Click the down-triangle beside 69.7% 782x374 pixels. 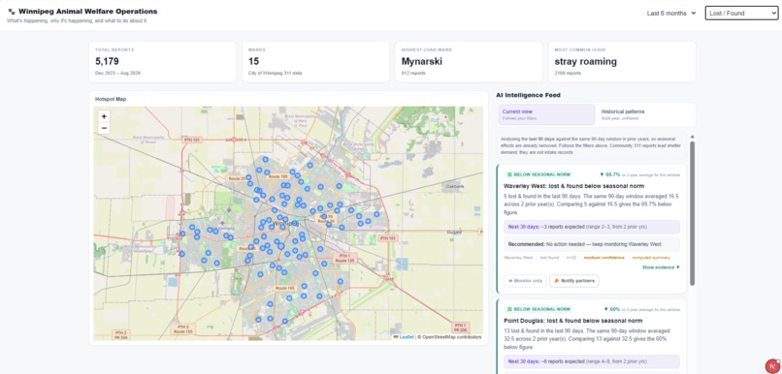tap(602, 174)
